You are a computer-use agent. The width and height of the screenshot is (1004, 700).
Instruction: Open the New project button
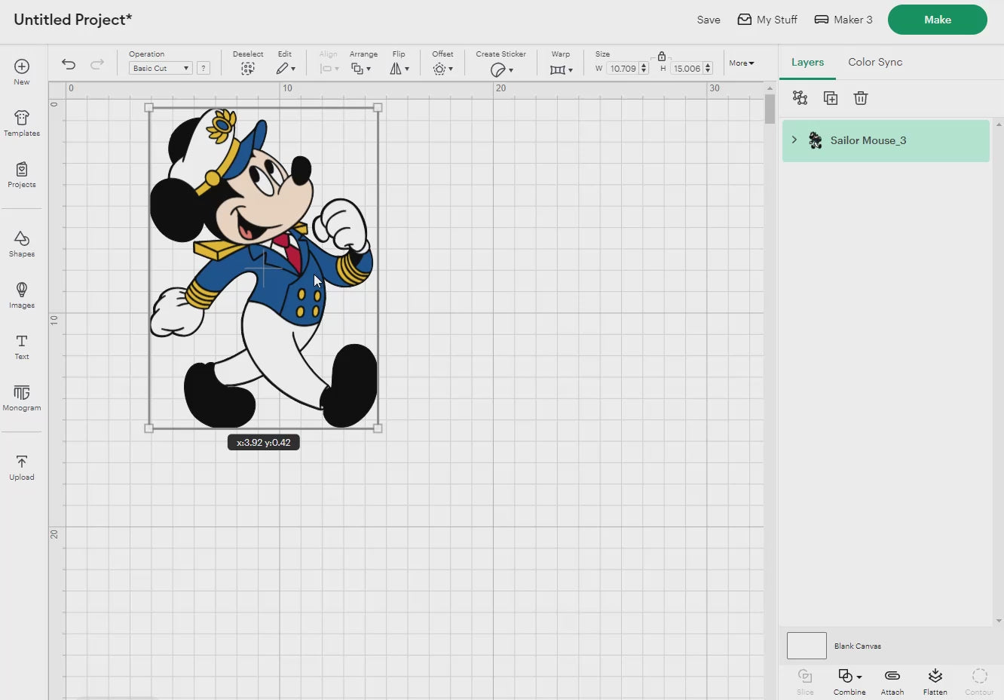[22, 72]
